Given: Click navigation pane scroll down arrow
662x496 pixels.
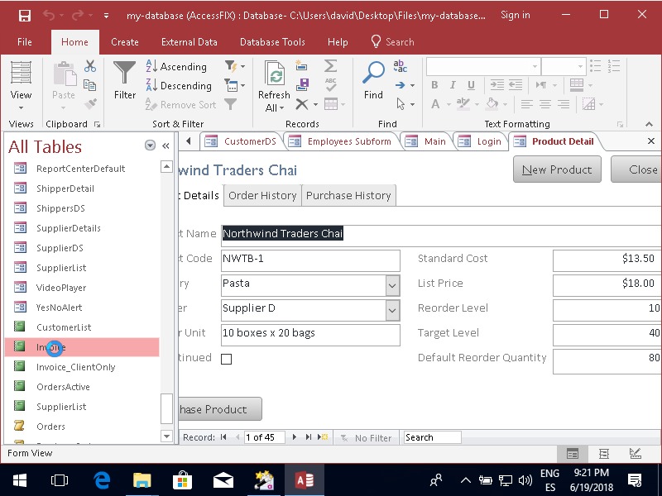Looking at the screenshot, I should coord(167,436).
